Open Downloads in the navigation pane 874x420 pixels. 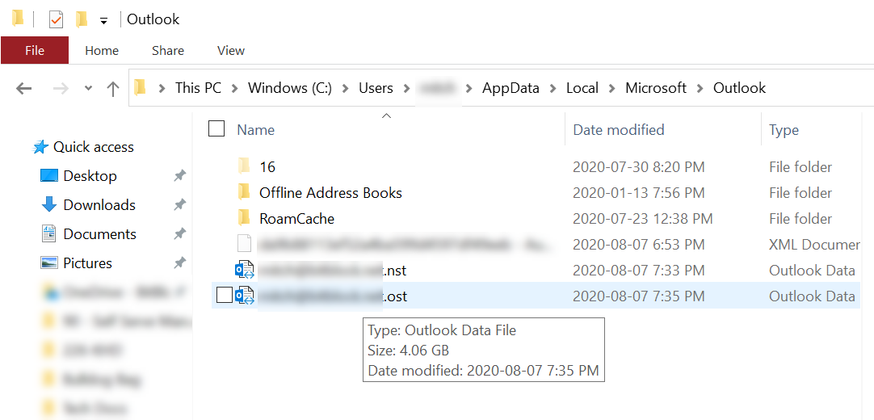[99, 205]
